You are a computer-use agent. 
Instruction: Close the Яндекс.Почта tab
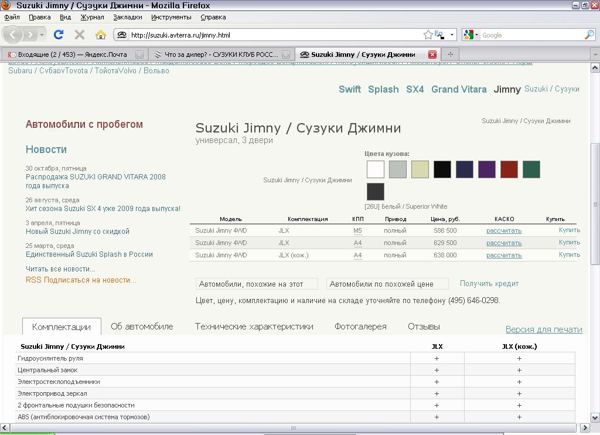139,55
